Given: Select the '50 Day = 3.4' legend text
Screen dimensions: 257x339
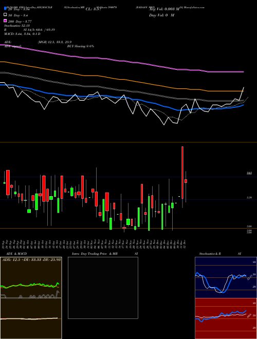Looking at the screenshot, I should click(x=19, y=15).
